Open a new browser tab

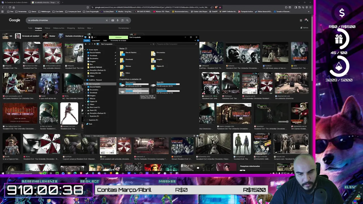(62, 3)
